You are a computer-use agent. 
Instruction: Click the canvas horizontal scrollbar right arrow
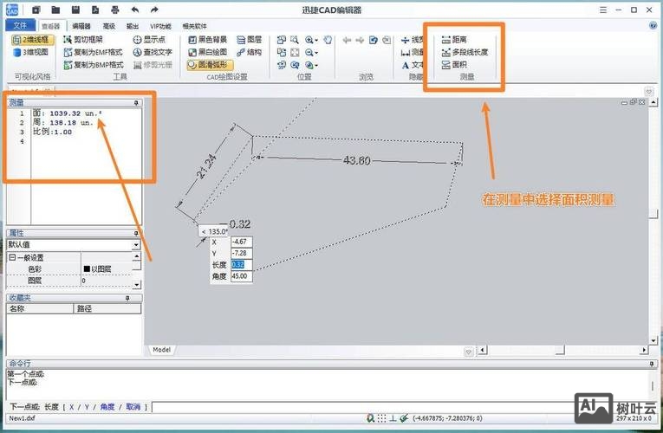click(x=644, y=350)
